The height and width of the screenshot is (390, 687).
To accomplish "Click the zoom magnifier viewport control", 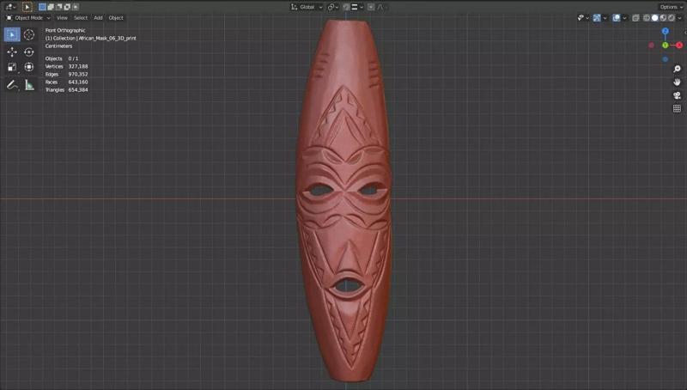I will pyautogui.click(x=677, y=69).
